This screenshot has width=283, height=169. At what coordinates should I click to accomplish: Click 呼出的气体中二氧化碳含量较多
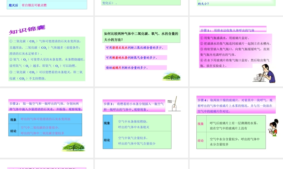click(x=42, y=133)
